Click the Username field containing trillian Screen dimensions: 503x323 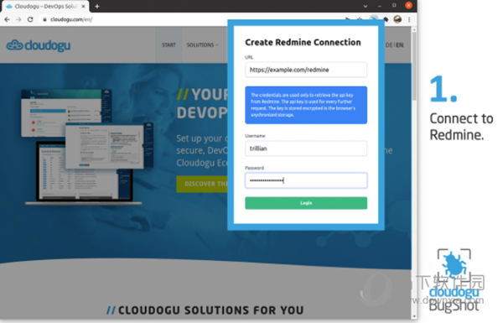[x=306, y=148]
